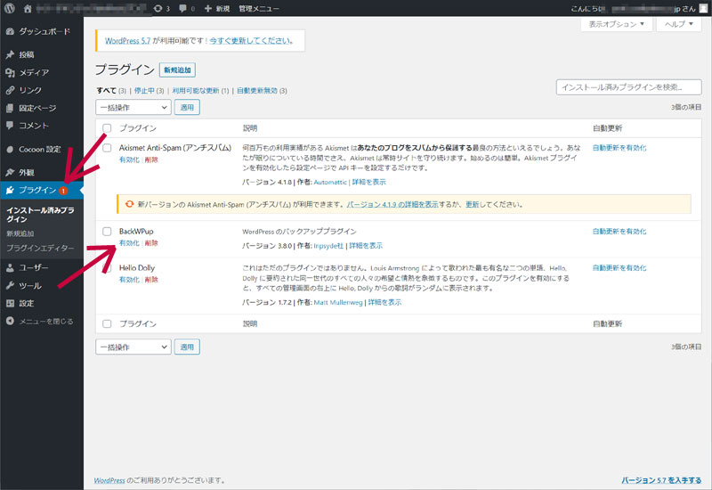Click the 設定 settings icon in sidebar
The image size is (712, 490).
(x=10, y=303)
